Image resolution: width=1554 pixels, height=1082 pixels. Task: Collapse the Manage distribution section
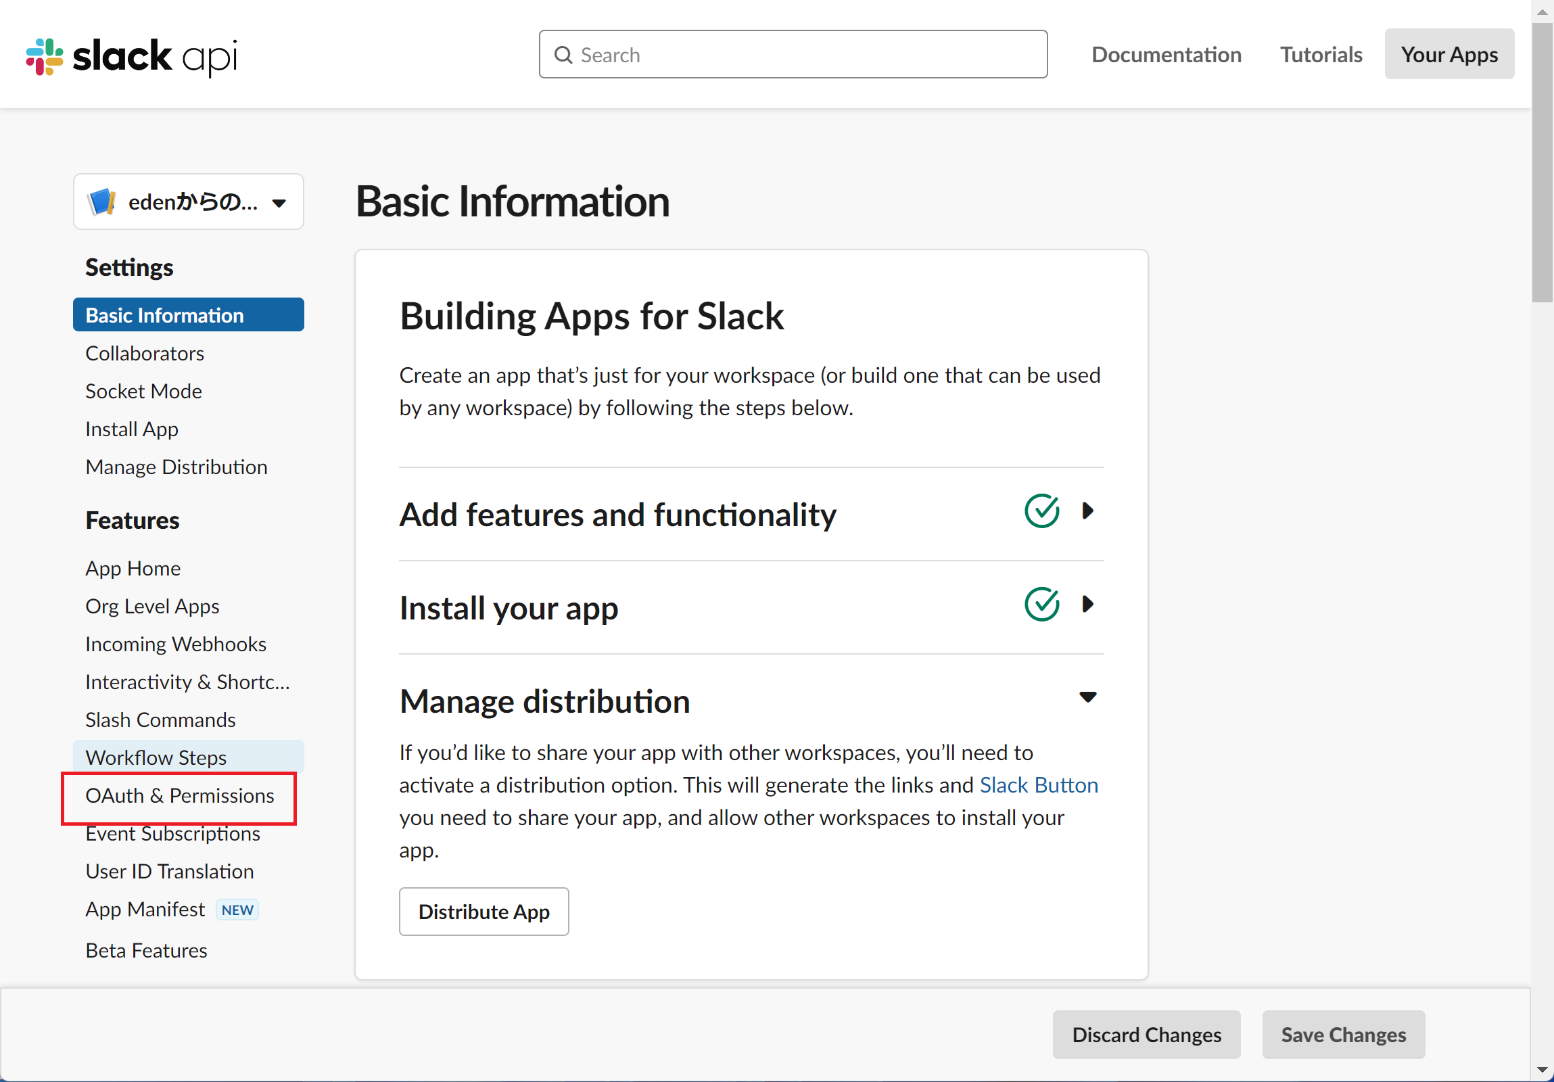1087,697
